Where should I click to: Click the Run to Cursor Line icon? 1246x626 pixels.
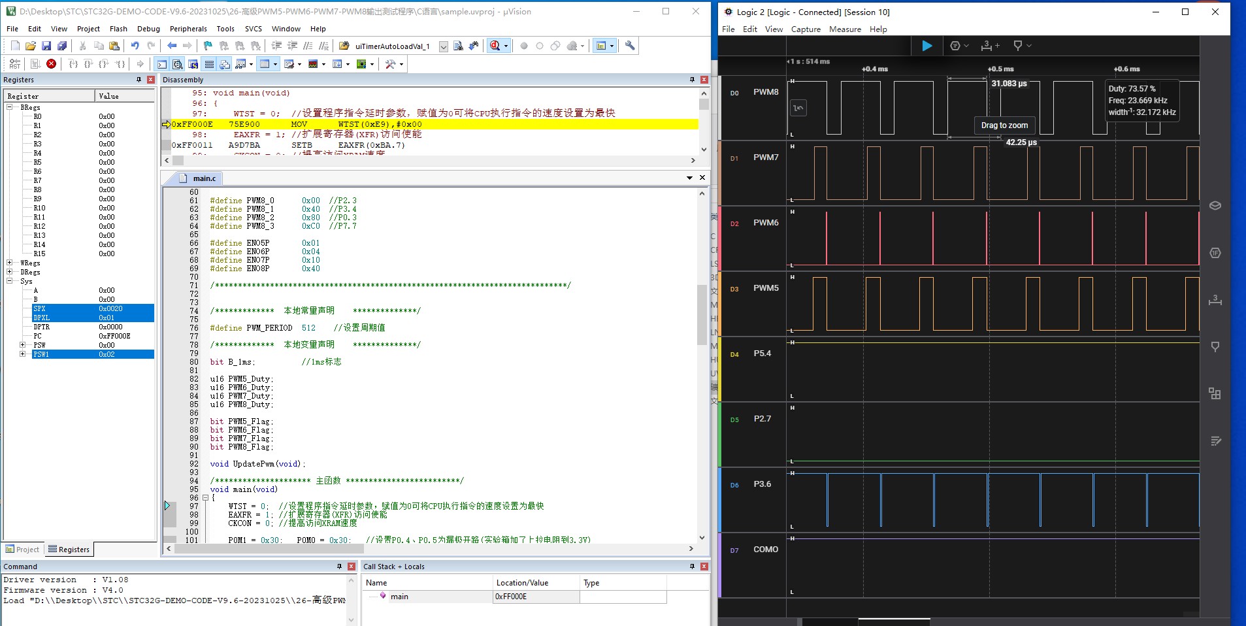click(x=120, y=64)
